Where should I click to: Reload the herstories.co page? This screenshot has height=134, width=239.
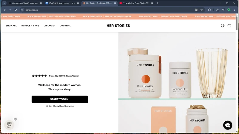(16, 10)
